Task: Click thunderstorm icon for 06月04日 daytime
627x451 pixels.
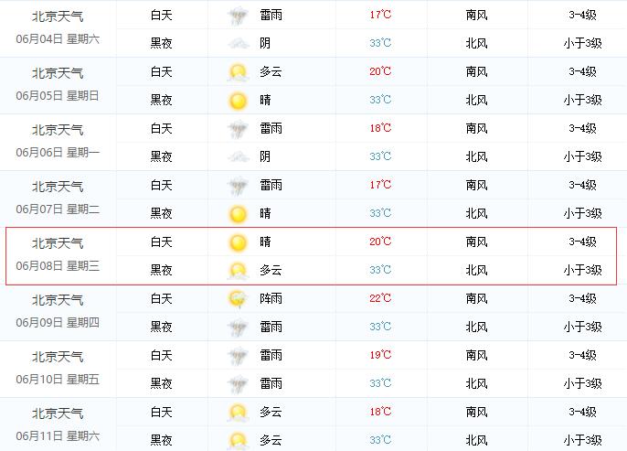Action: tap(238, 16)
